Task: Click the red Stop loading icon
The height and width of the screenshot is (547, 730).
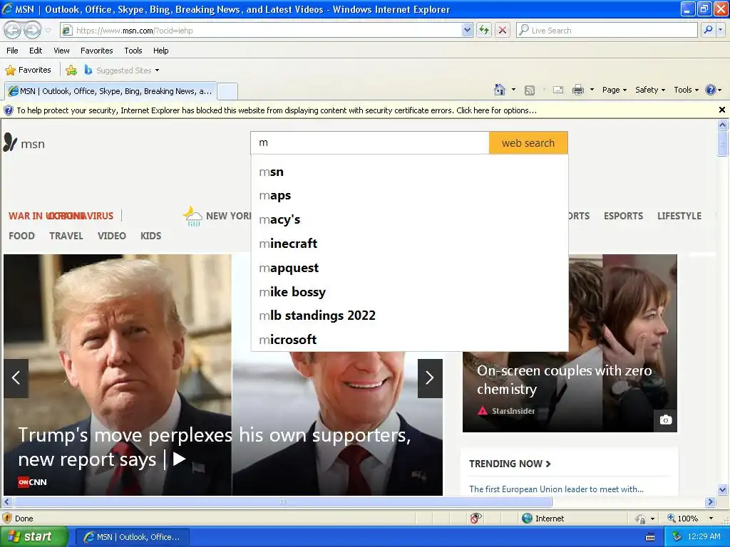Action: coord(503,31)
